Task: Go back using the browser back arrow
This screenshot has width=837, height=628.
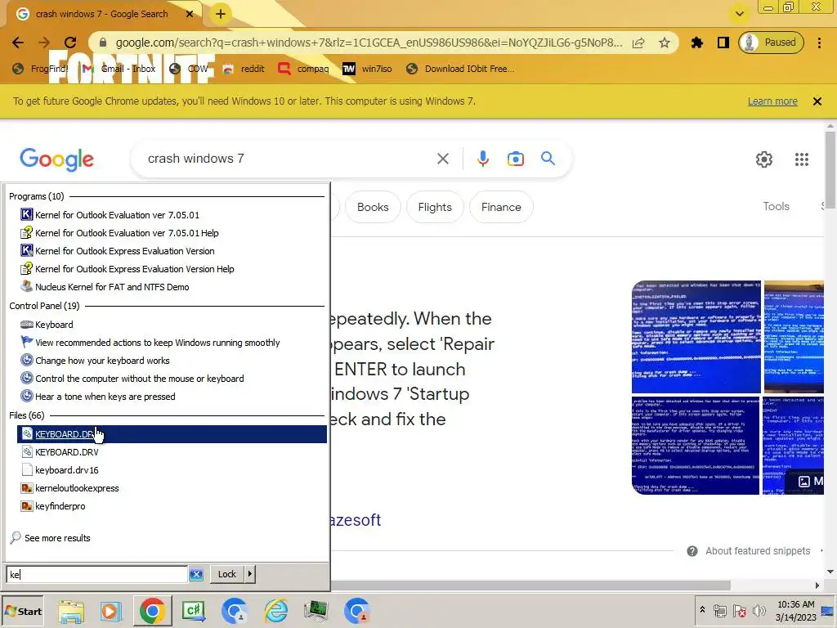Action: [18, 43]
